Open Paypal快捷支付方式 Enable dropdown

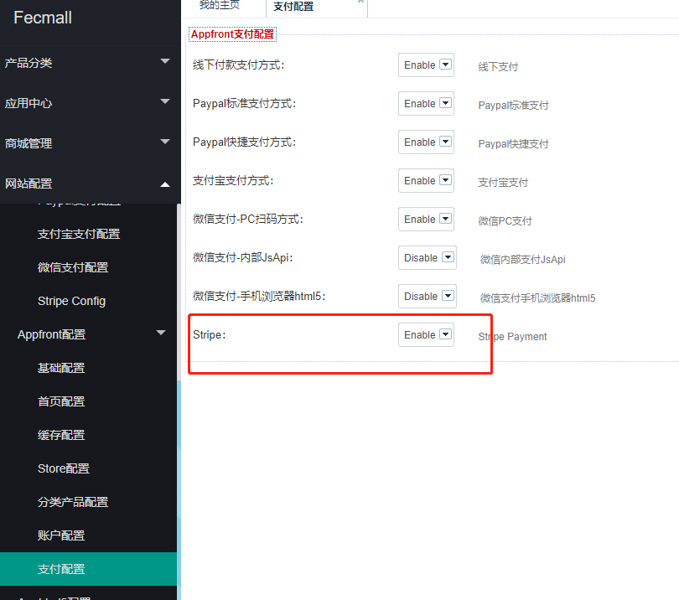pos(426,142)
